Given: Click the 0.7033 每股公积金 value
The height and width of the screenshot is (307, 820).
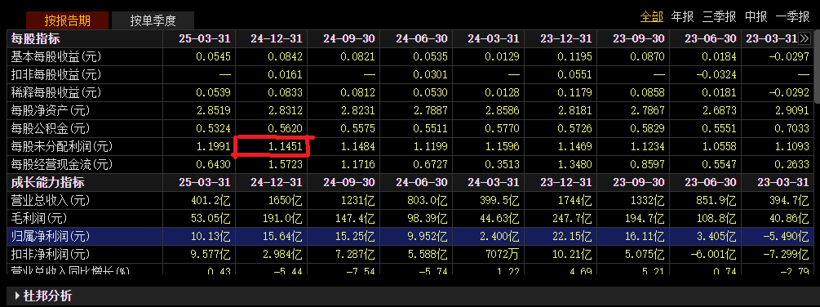Looking at the screenshot, I should pos(791,129).
